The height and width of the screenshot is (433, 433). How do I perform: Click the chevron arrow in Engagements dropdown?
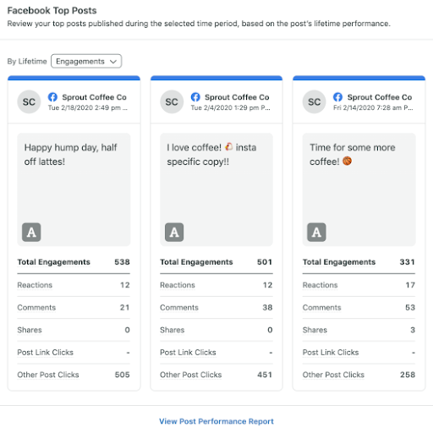coord(113,62)
